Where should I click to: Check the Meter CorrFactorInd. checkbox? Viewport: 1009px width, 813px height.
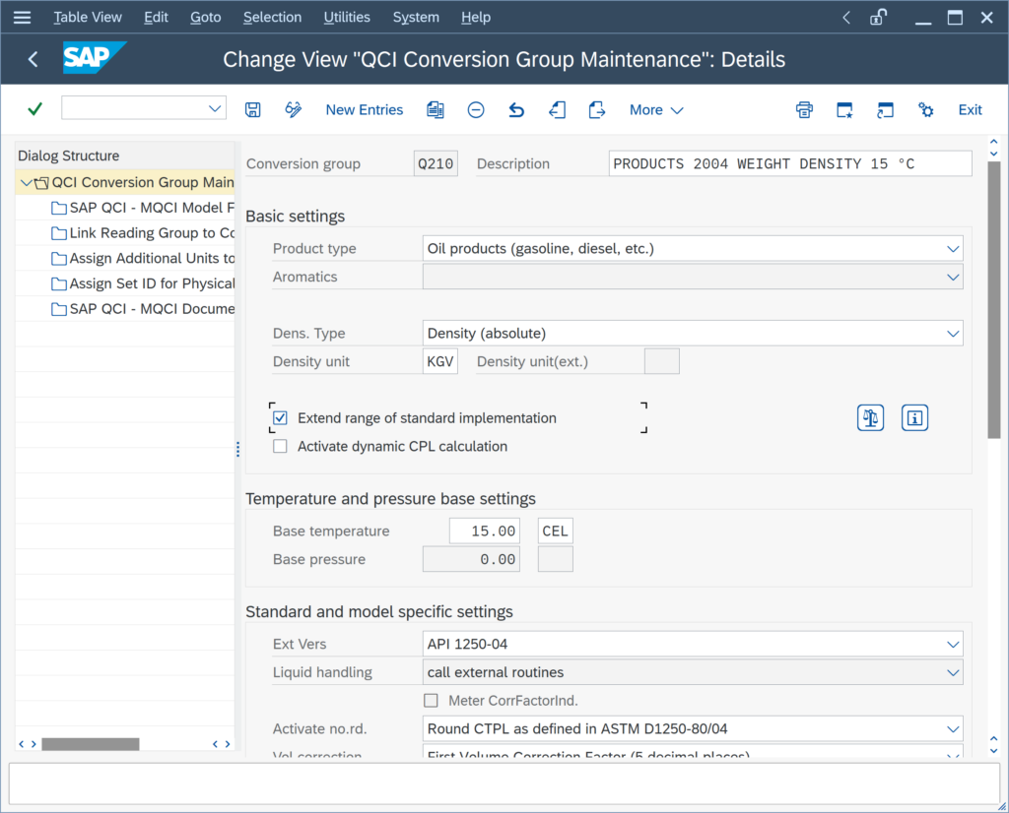(432, 701)
